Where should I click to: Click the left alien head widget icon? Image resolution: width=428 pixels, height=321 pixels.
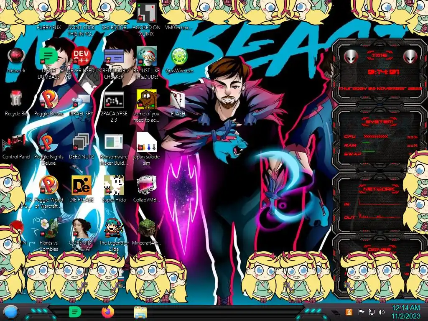tap(351, 57)
